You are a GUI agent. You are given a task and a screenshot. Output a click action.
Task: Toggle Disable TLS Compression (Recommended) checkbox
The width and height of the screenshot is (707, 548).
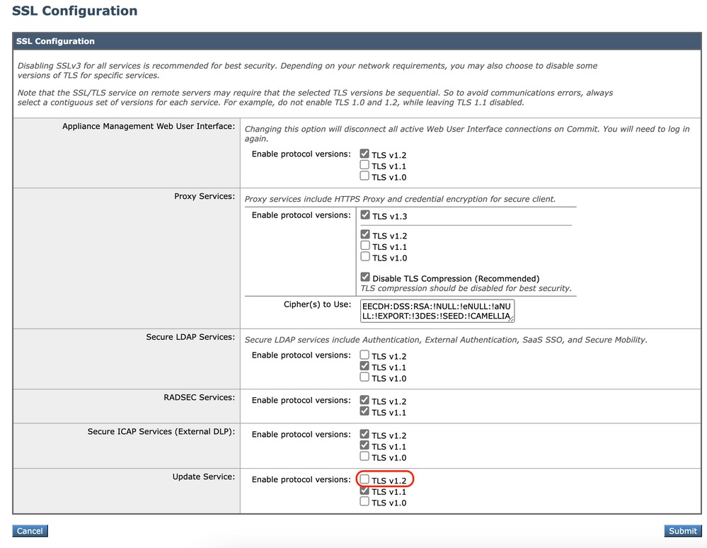click(365, 278)
